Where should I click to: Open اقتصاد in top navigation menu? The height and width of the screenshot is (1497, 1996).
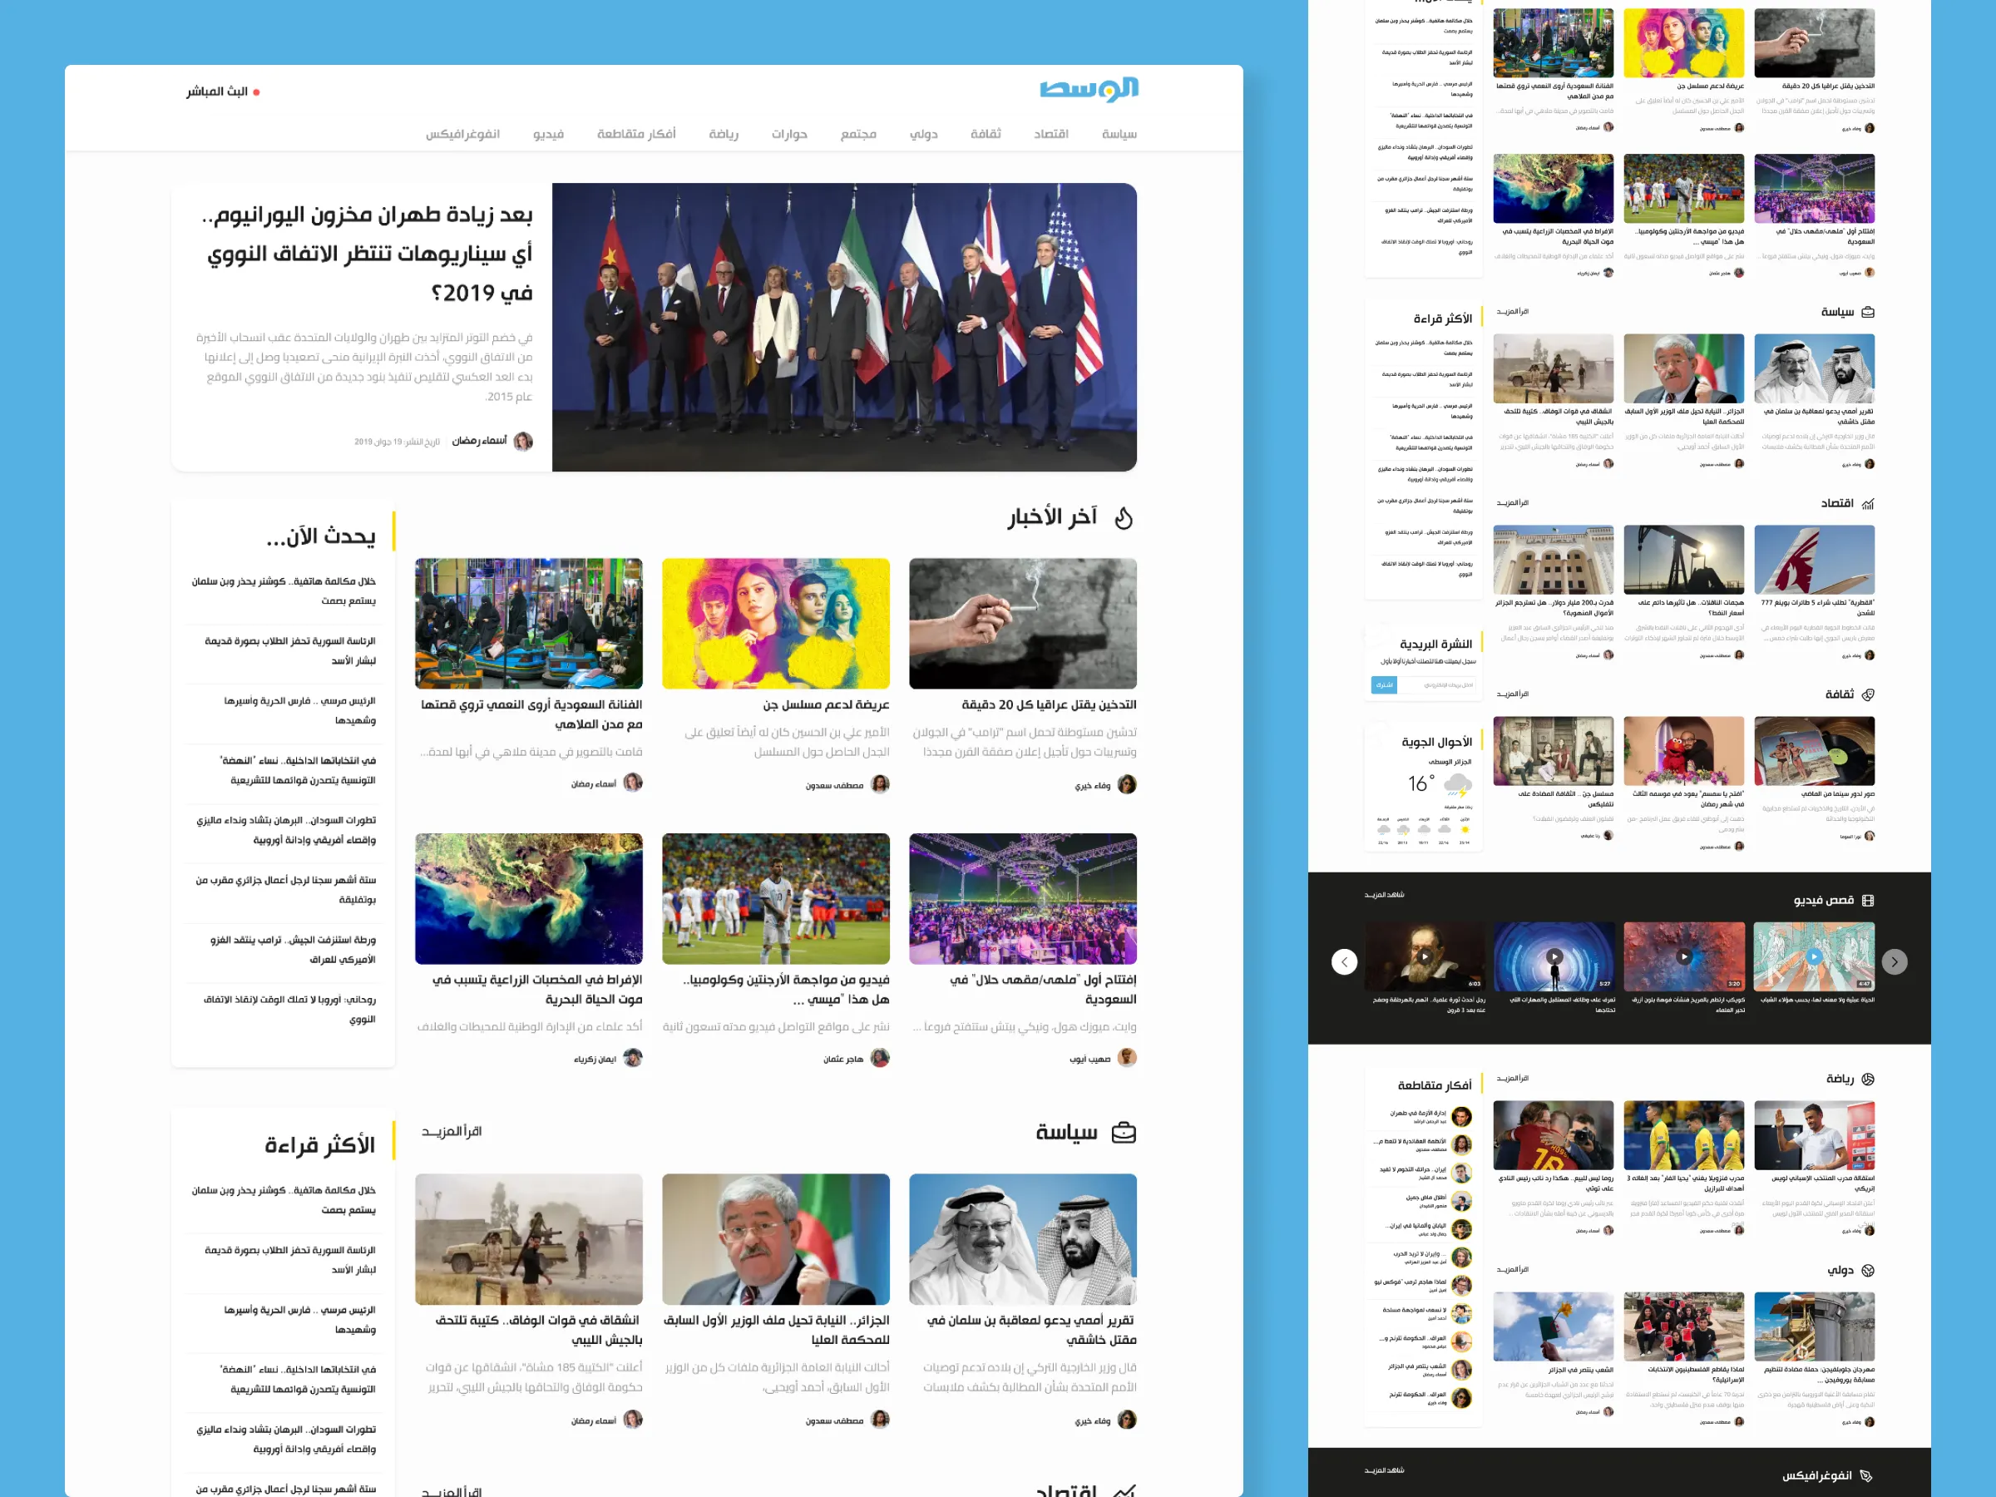pyautogui.click(x=1050, y=135)
